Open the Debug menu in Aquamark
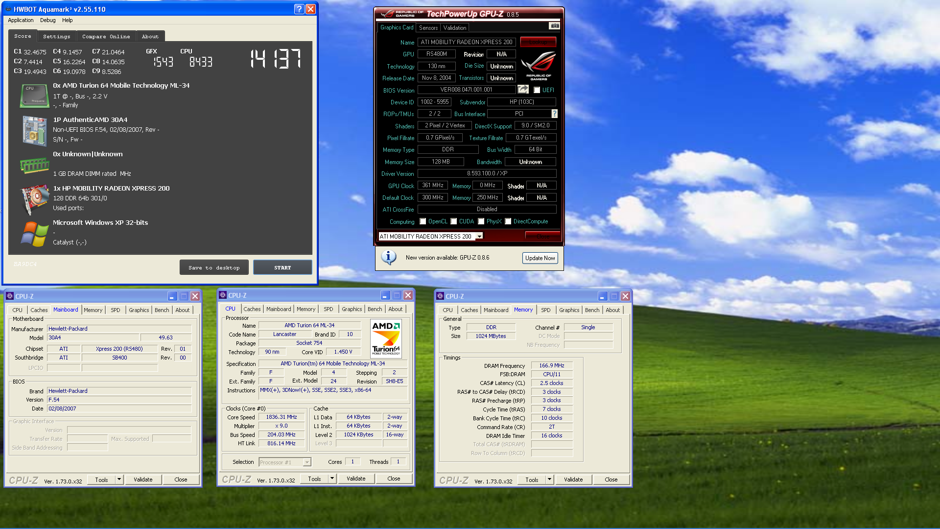940x529 pixels. point(48,20)
